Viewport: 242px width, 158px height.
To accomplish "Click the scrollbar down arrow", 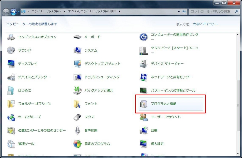I will (x=238, y=154).
